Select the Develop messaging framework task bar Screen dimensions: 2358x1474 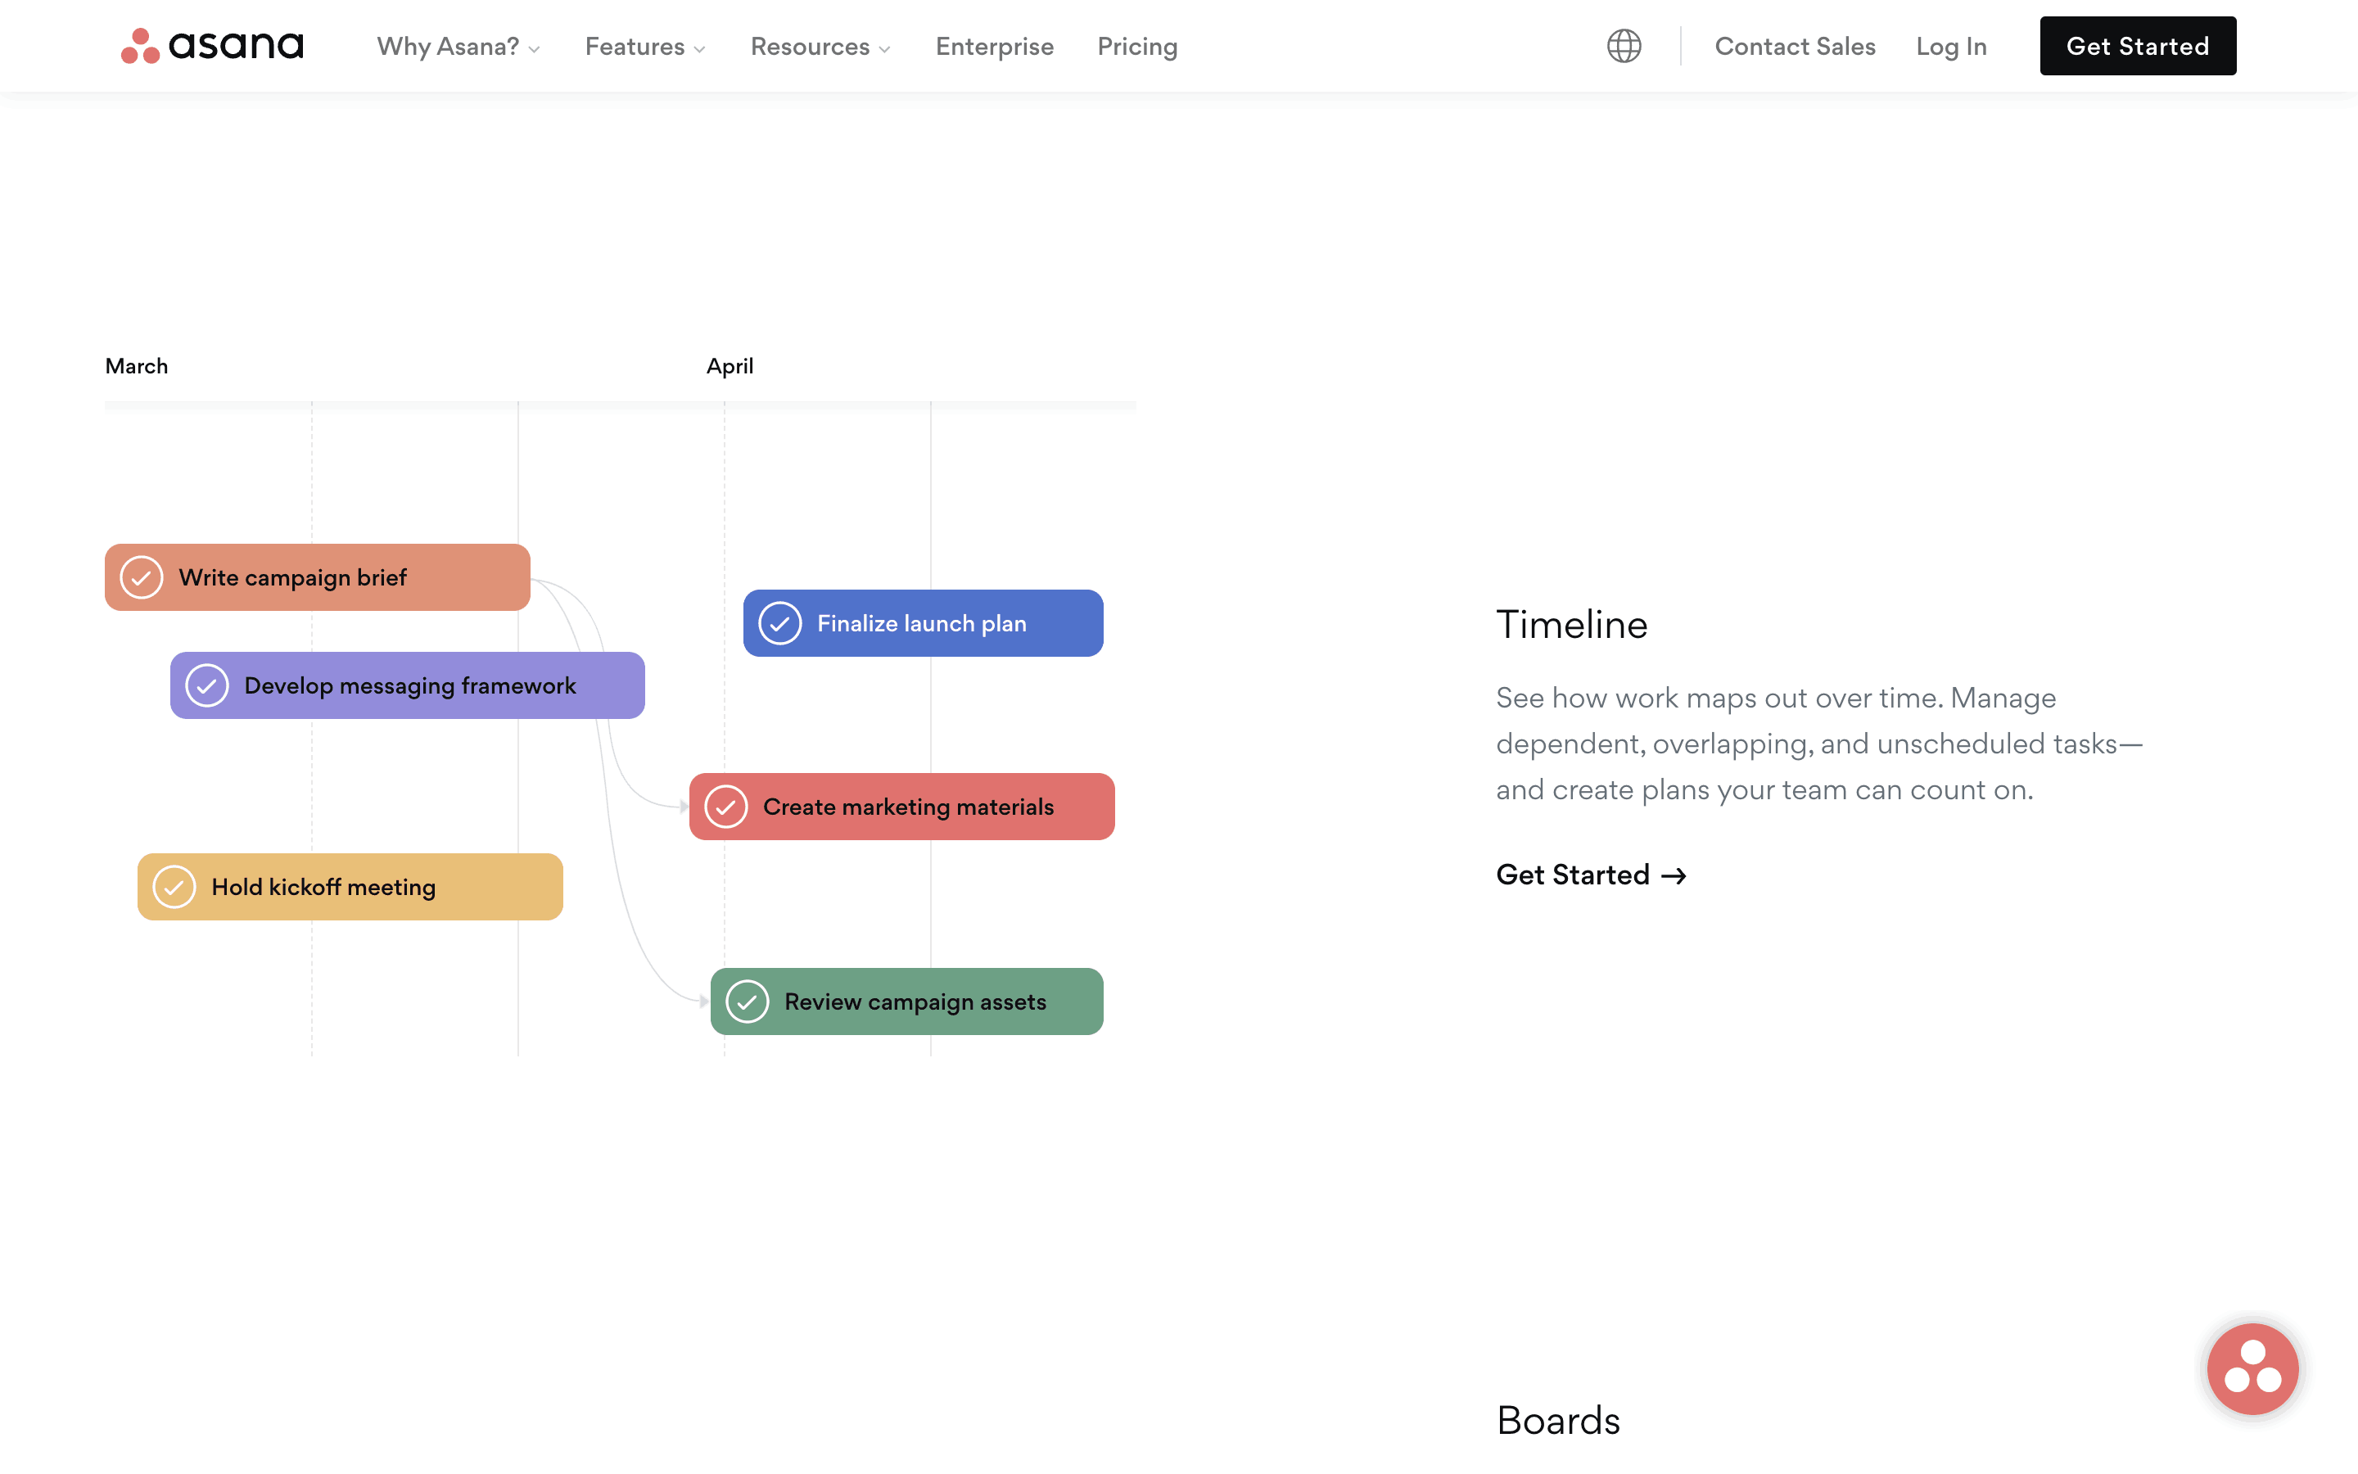coord(407,685)
